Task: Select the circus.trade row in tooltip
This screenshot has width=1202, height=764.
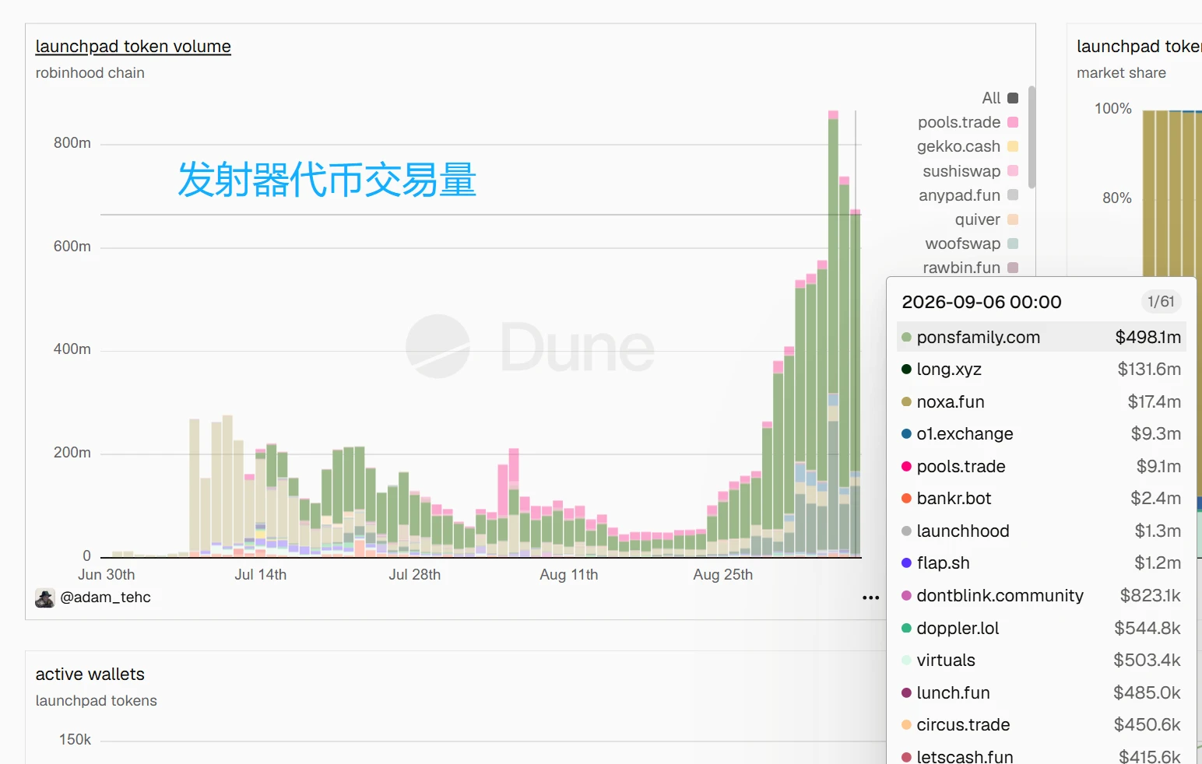Action: (1041, 725)
